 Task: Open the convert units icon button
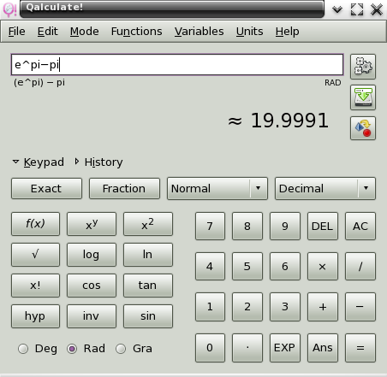[x=363, y=128]
